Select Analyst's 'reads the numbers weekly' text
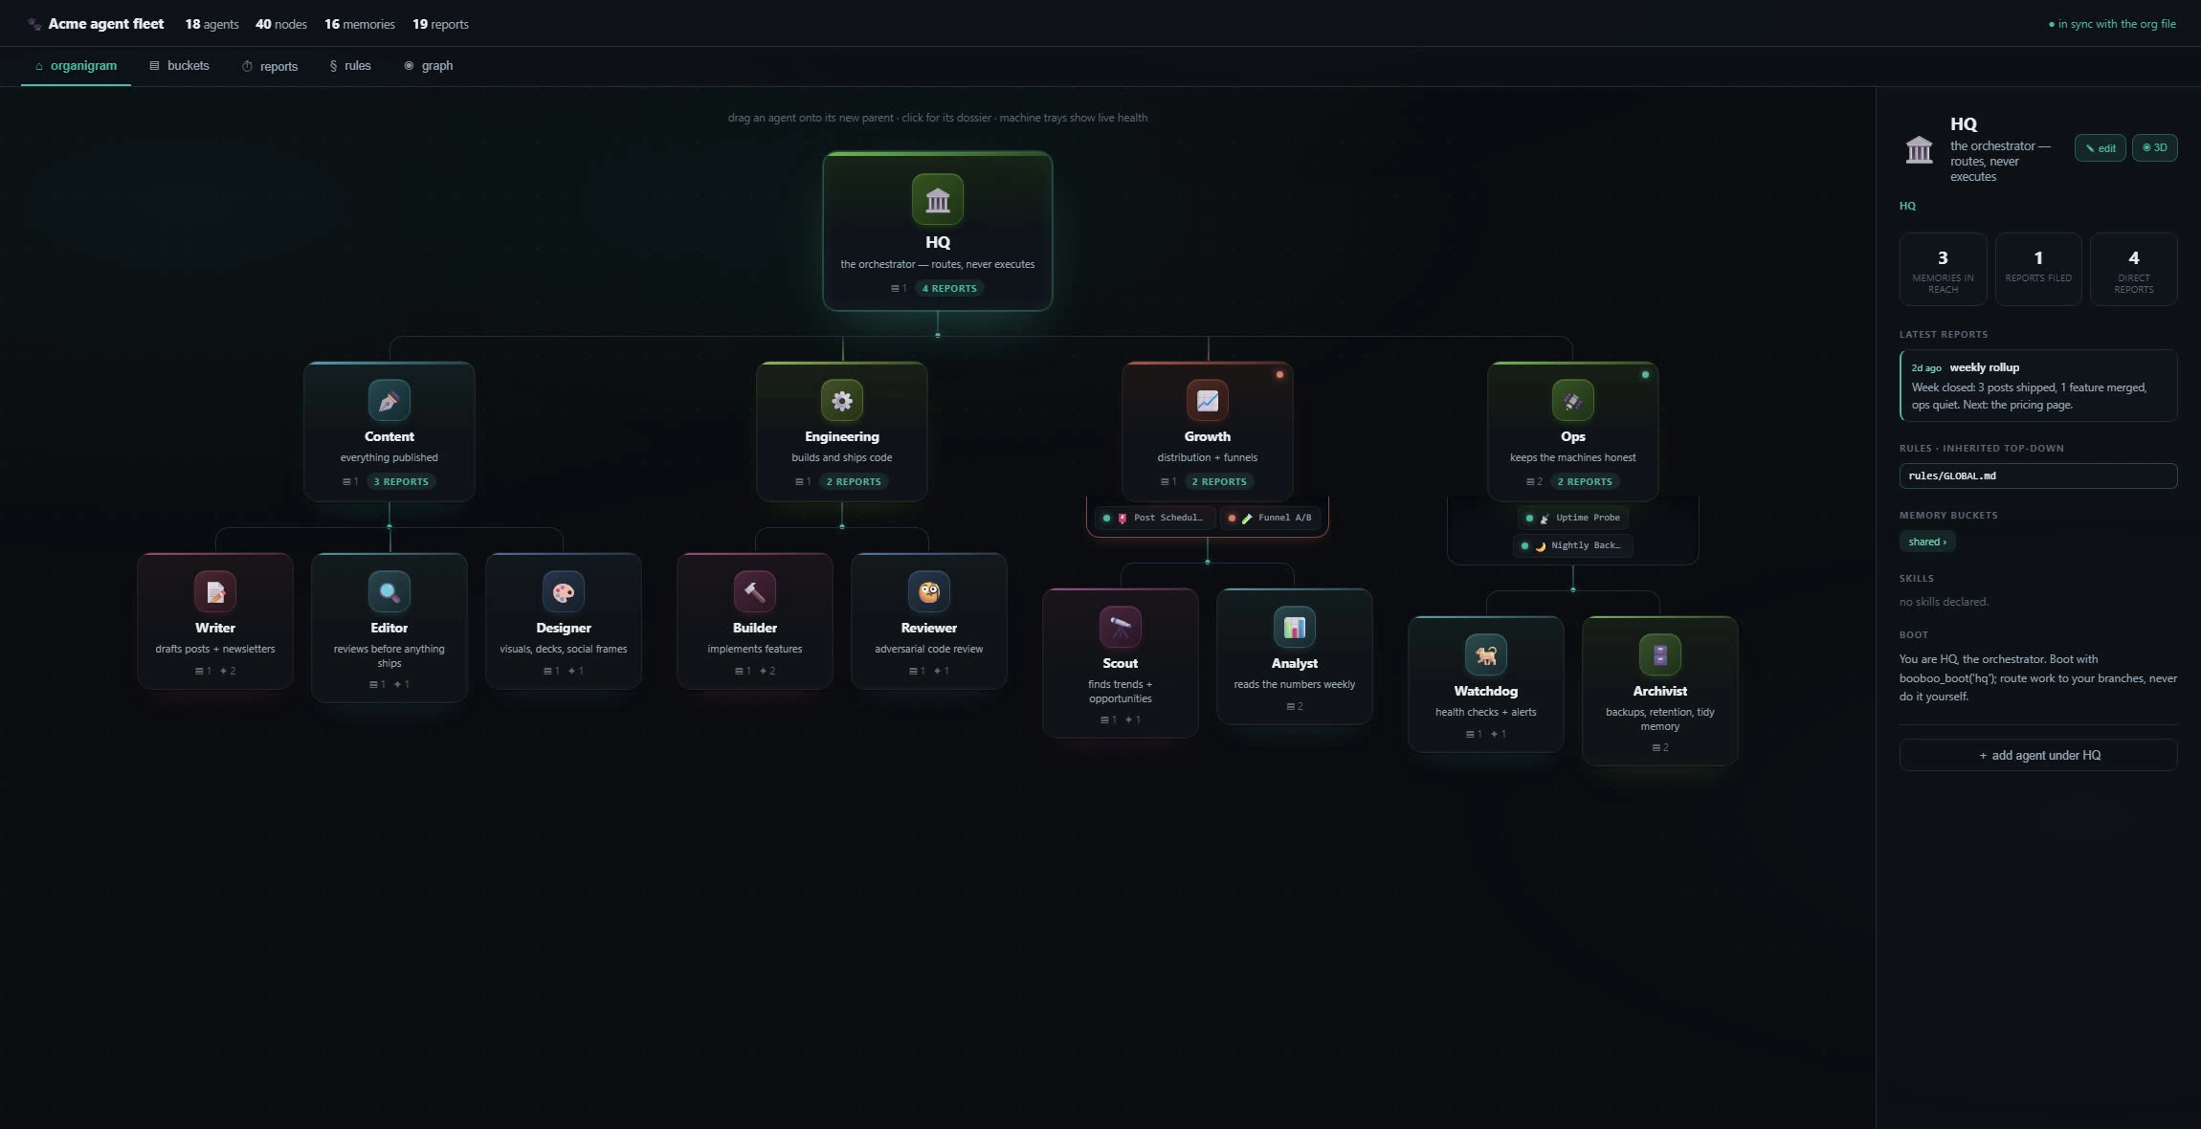 [x=1294, y=684]
